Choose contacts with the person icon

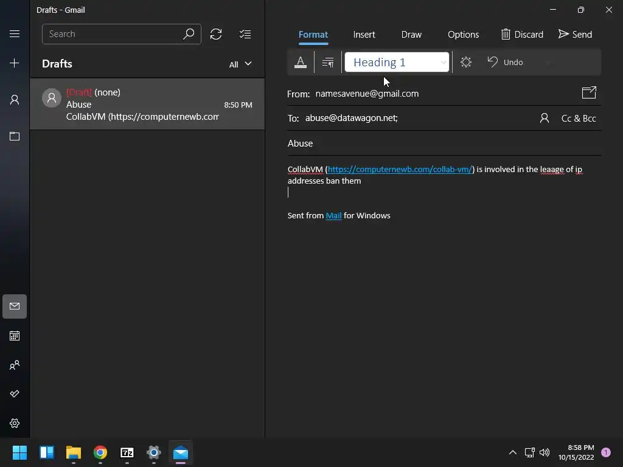point(545,118)
